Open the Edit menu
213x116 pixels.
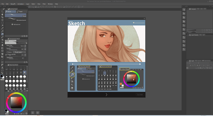[x=7, y=4]
